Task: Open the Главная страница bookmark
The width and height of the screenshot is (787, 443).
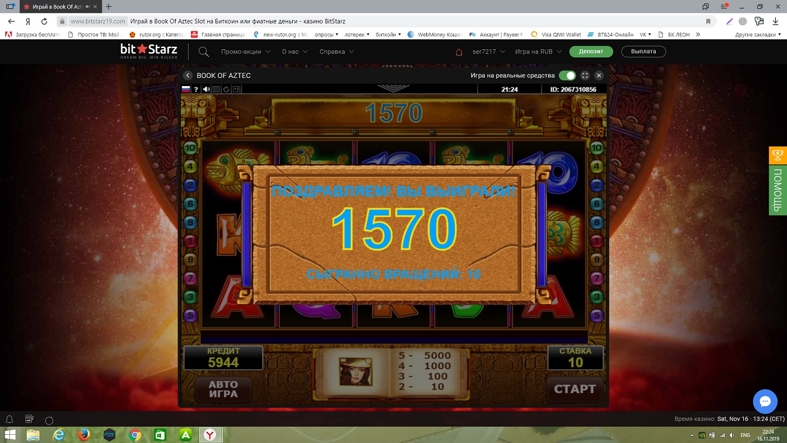Action: point(217,35)
